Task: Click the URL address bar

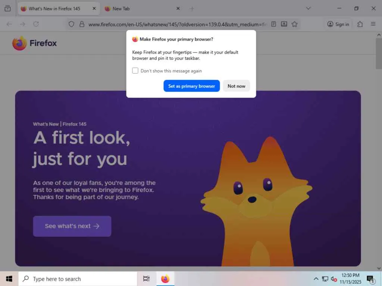Action: click(x=177, y=24)
